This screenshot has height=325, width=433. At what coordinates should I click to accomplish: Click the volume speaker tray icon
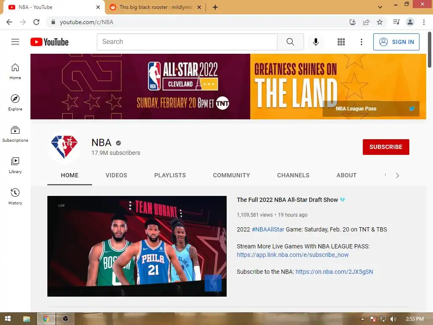[393, 319]
